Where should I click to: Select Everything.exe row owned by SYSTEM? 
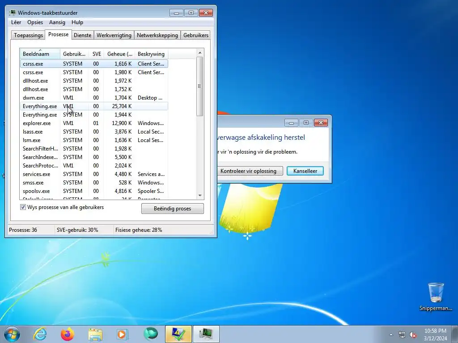[x=94, y=114]
